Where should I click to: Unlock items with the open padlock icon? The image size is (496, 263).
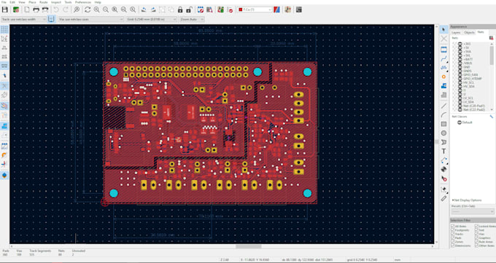coord(190,9)
